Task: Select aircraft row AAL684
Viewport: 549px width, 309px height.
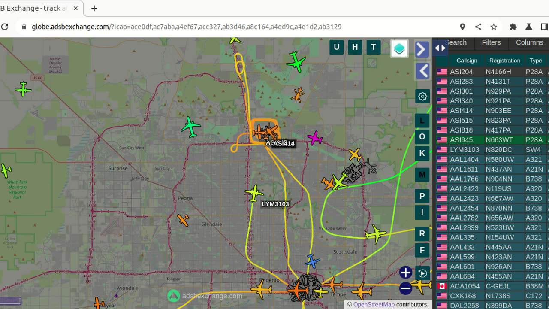Action: tap(492, 276)
